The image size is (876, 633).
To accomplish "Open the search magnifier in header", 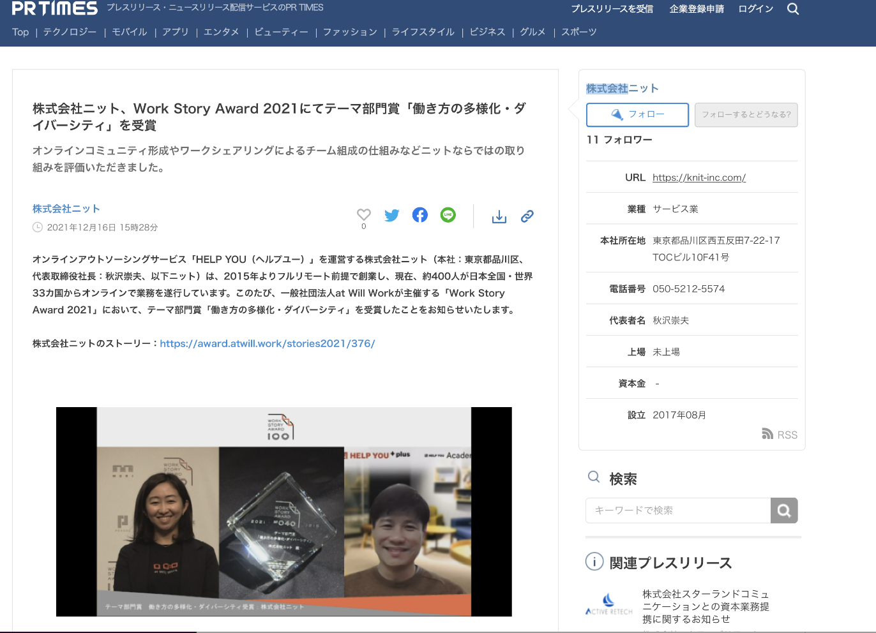I will 793,9.
